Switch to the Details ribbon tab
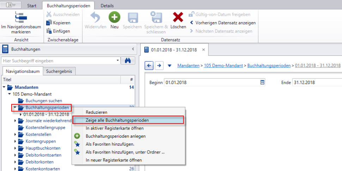 [107, 6]
